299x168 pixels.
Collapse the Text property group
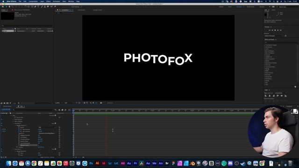(x=11, y=115)
